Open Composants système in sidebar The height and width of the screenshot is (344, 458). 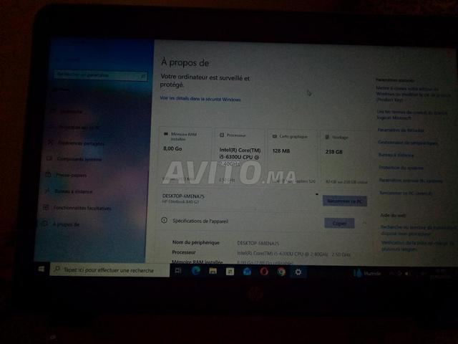[79, 159]
